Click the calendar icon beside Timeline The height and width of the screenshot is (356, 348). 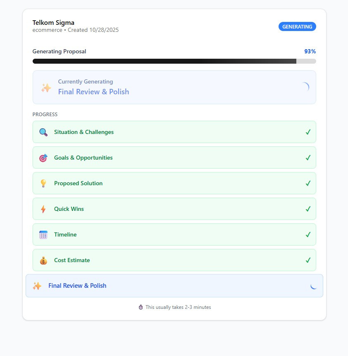click(43, 235)
